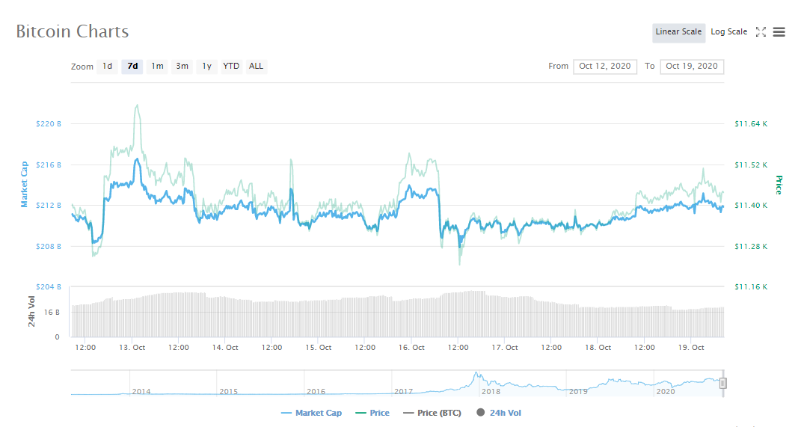Choose the 1y zoom range

coord(206,66)
